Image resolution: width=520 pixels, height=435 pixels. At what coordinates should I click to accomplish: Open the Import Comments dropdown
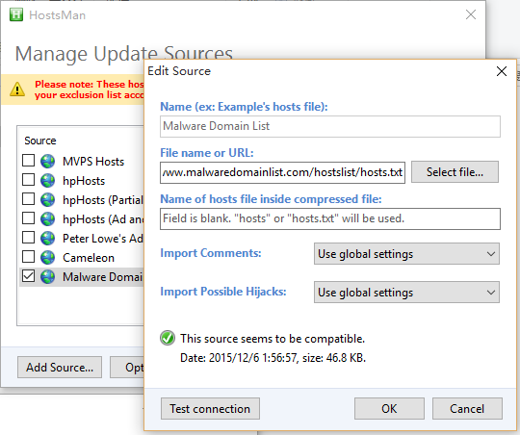pos(406,254)
